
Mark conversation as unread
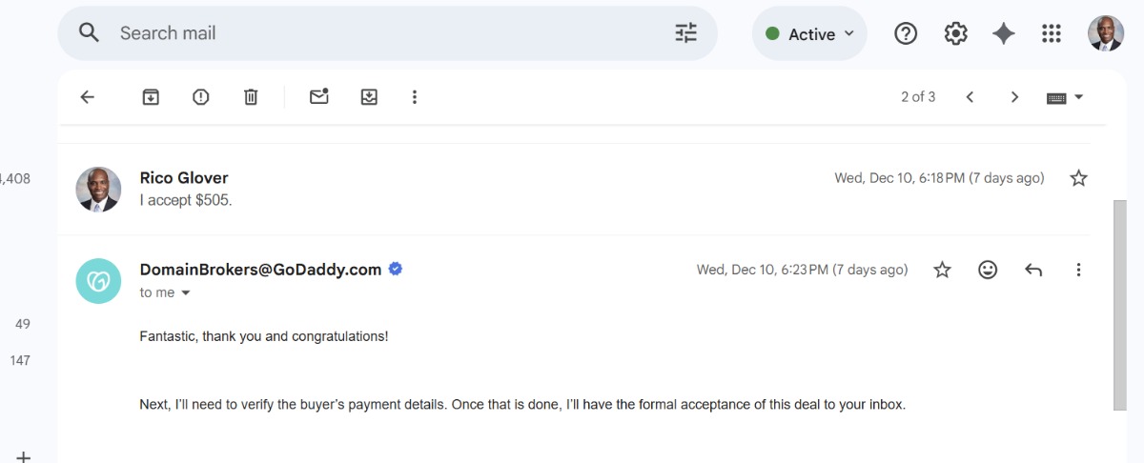319,97
